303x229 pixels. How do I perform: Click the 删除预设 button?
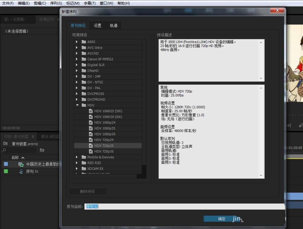87,191
